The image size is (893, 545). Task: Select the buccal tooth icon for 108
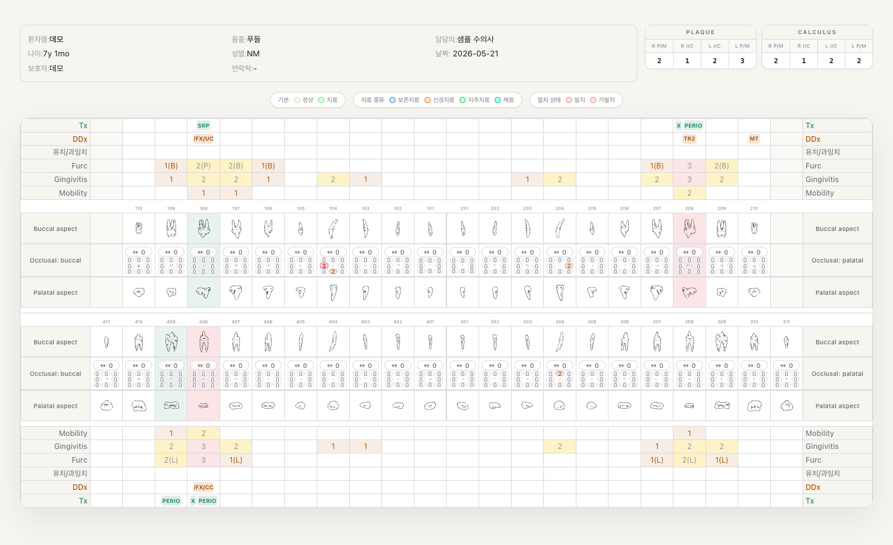coord(203,229)
